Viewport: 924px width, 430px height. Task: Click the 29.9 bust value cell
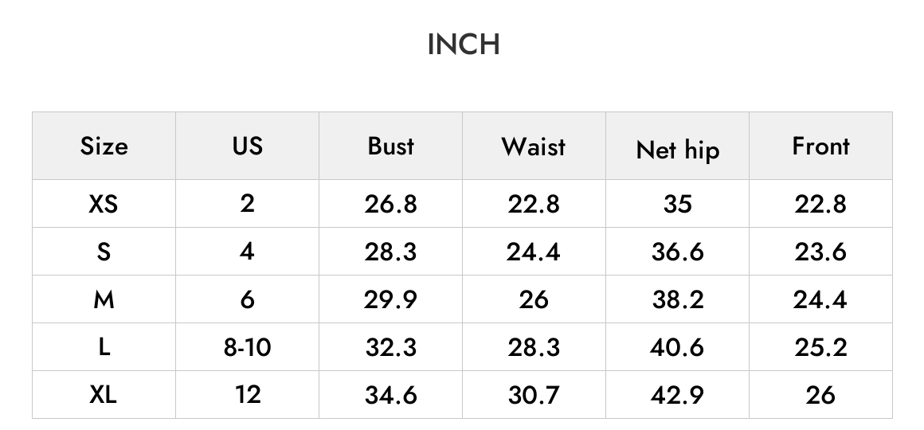(x=390, y=299)
